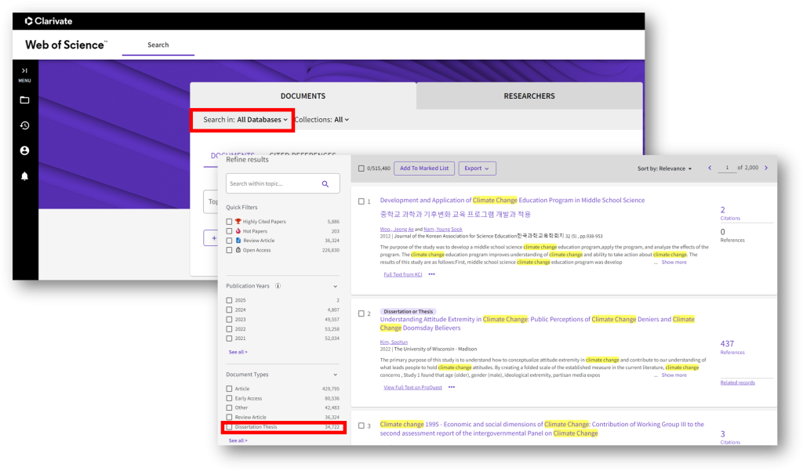The width and height of the screenshot is (803, 471).
Task: Open Collections All dropdown
Action: pos(322,120)
